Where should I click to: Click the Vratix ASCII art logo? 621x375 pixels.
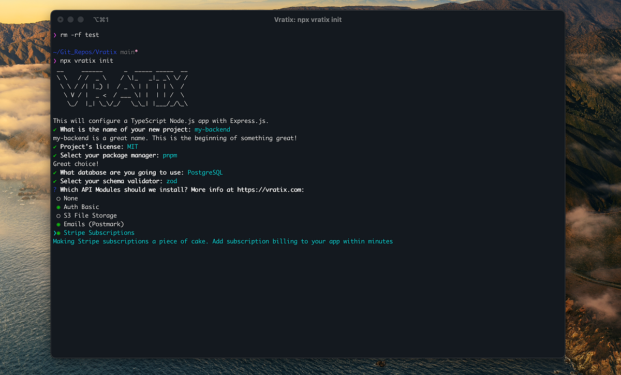click(122, 88)
